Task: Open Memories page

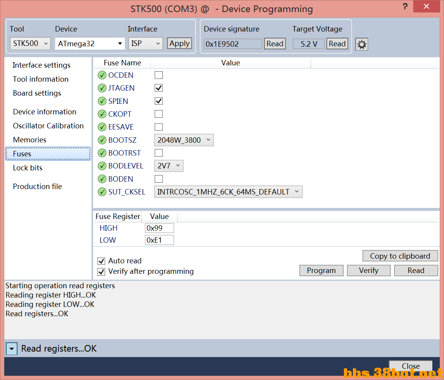Action: click(x=30, y=140)
